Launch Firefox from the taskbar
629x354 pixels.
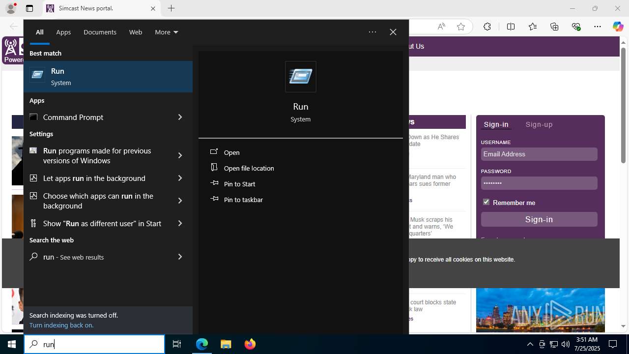pyautogui.click(x=250, y=344)
